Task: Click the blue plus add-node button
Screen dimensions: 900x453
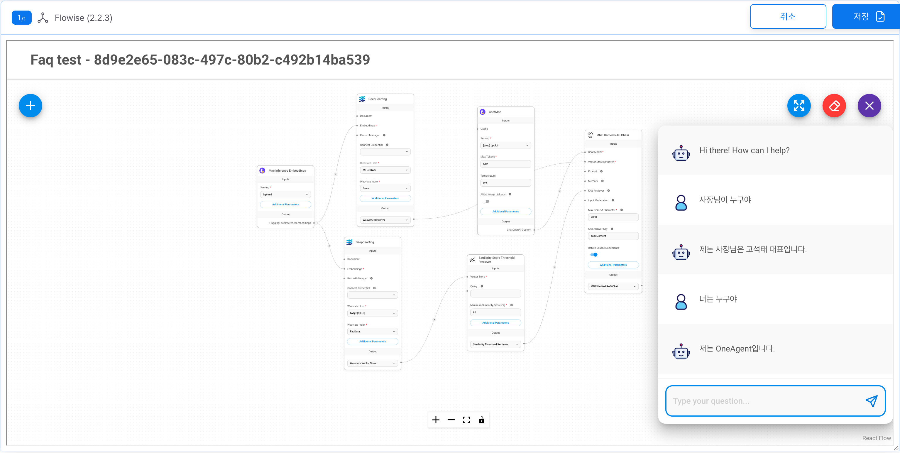Action: click(x=31, y=106)
